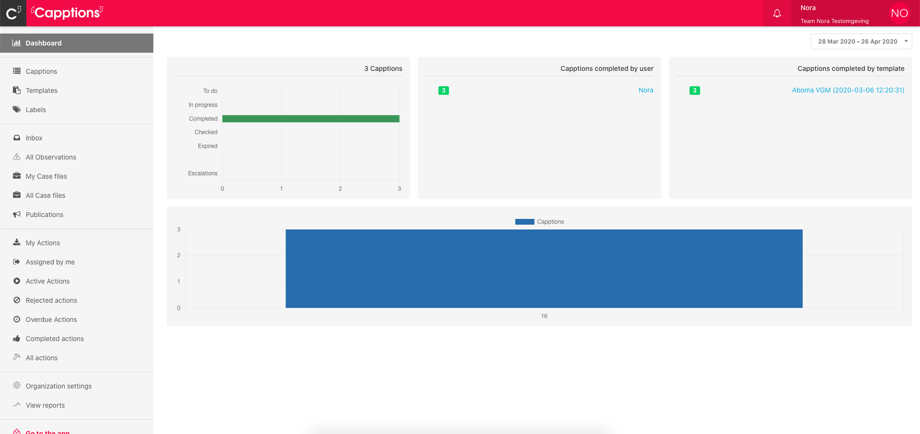The image size is (920, 434).
Task: Click 'Team Nora Testomgeving' text
Action: click(x=835, y=21)
